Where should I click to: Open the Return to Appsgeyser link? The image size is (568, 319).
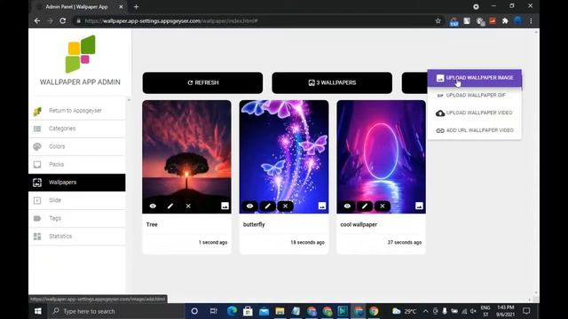(77, 111)
